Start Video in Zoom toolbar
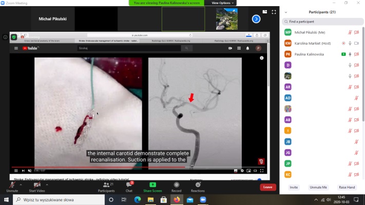The image size is (365, 205). tap(37, 187)
